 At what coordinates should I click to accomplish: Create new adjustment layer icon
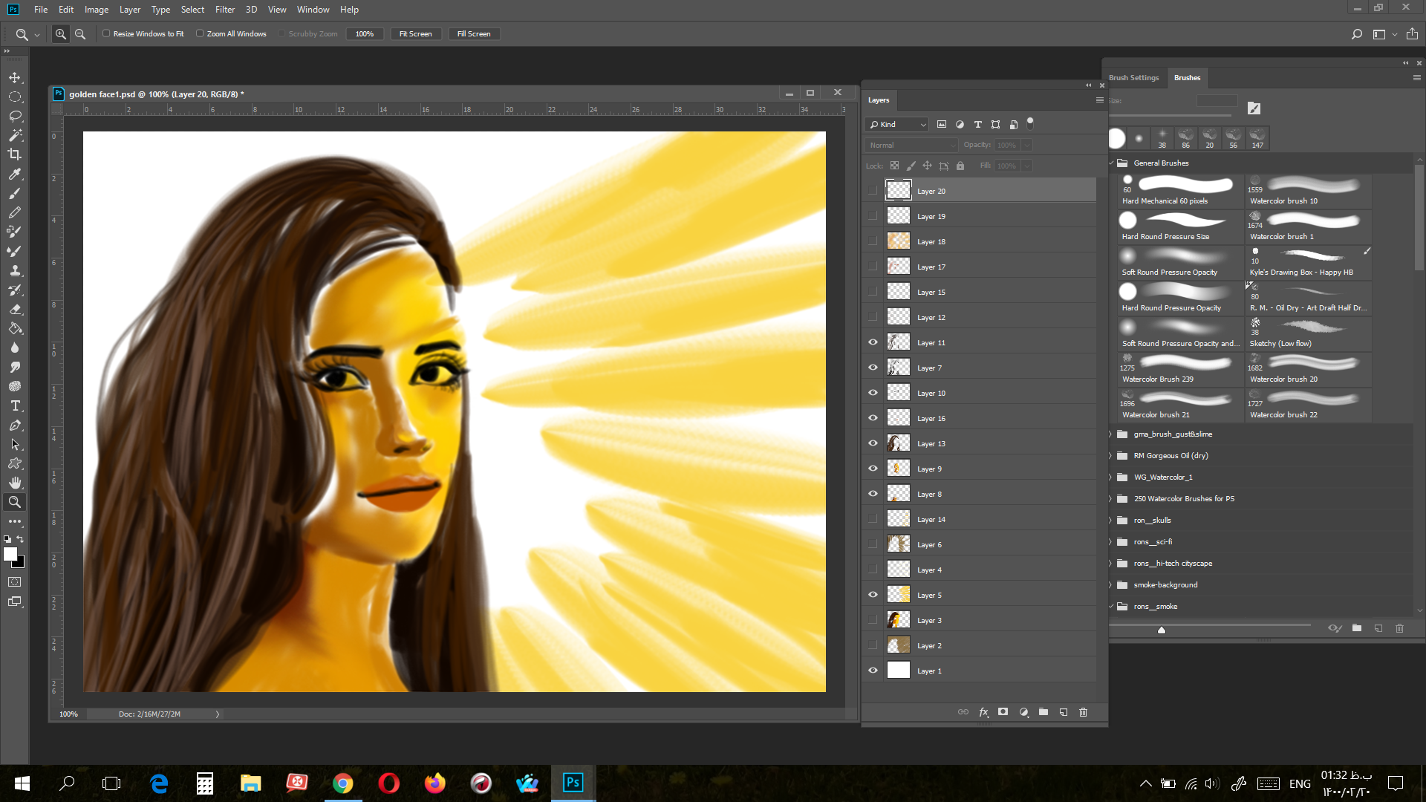[x=1023, y=712]
